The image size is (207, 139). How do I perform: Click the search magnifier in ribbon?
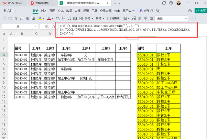click(x=158, y=11)
